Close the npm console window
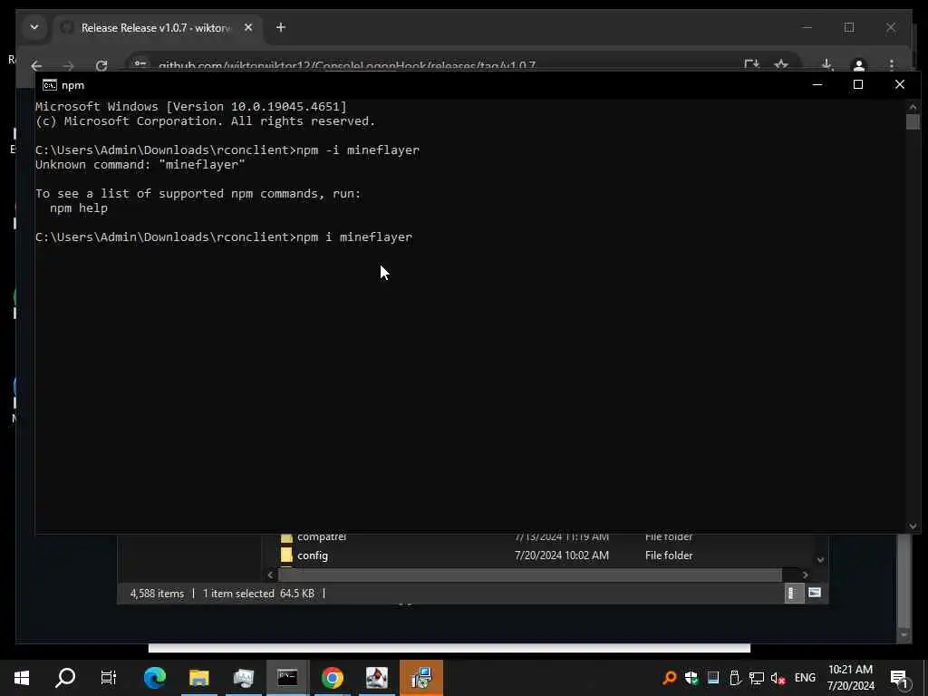928x696 pixels. coord(900,84)
